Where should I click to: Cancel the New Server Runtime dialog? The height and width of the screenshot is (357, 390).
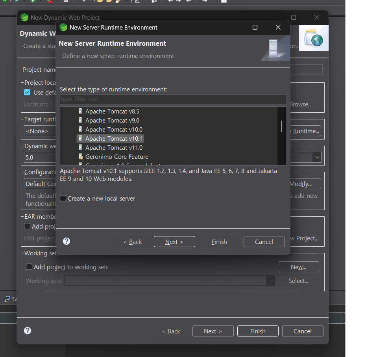click(264, 242)
